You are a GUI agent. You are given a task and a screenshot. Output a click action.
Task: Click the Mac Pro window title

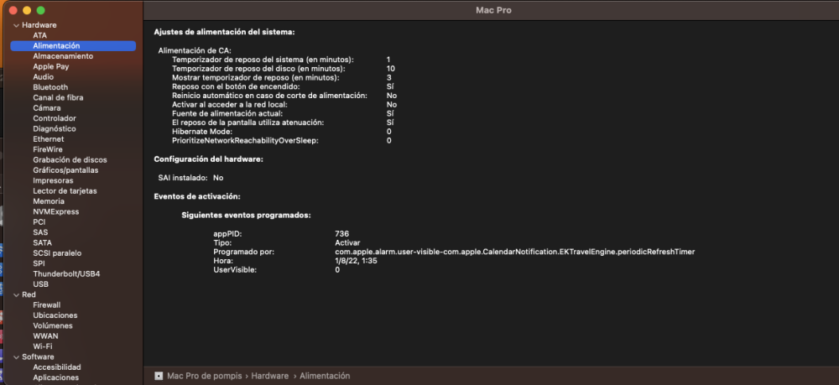coord(493,10)
